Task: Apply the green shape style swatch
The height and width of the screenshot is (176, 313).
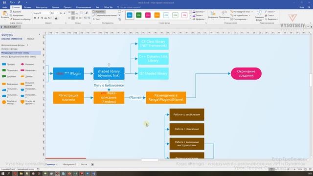Action: (x=139, y=15)
